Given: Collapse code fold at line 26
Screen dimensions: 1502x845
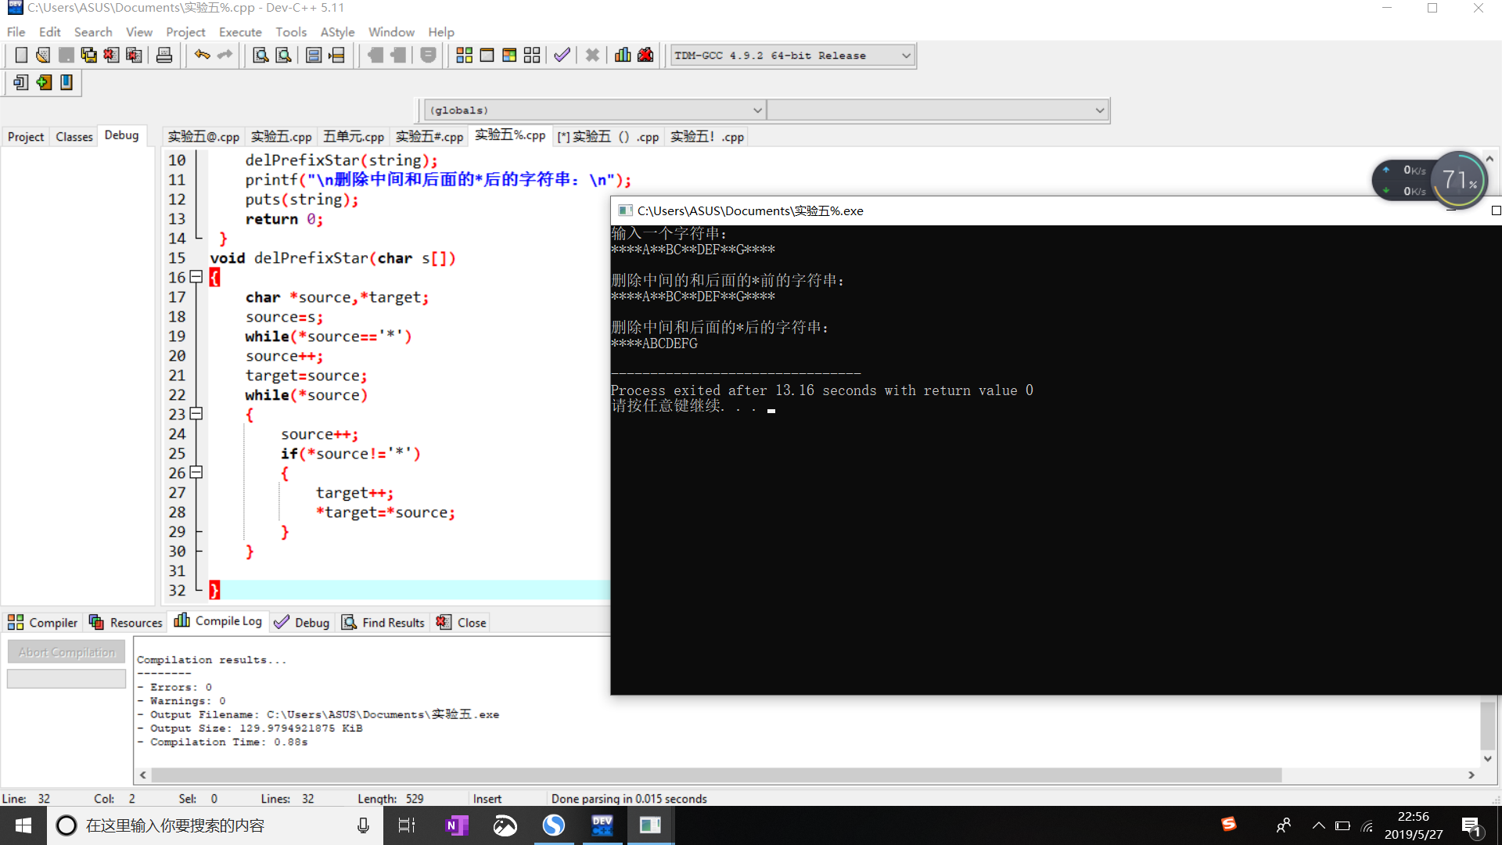Looking at the screenshot, I should click(x=196, y=473).
